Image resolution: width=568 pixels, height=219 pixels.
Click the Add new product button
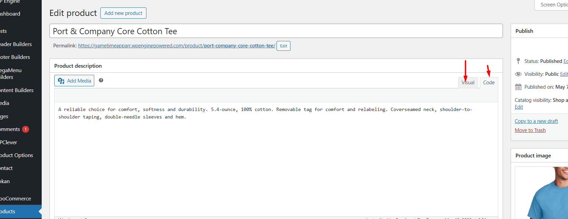pos(123,13)
